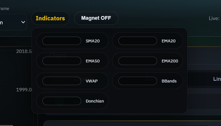Close the Indicators dropdown panel button
The width and height of the screenshot is (221, 126).
click(50, 18)
